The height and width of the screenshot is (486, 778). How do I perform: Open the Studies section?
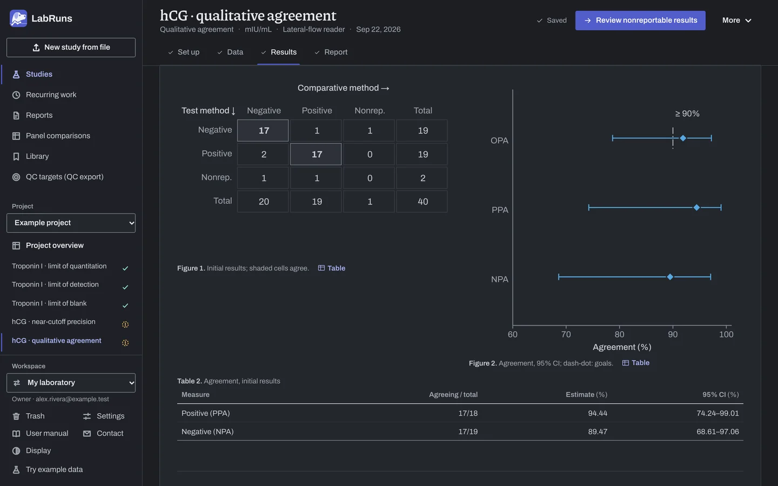(39, 74)
